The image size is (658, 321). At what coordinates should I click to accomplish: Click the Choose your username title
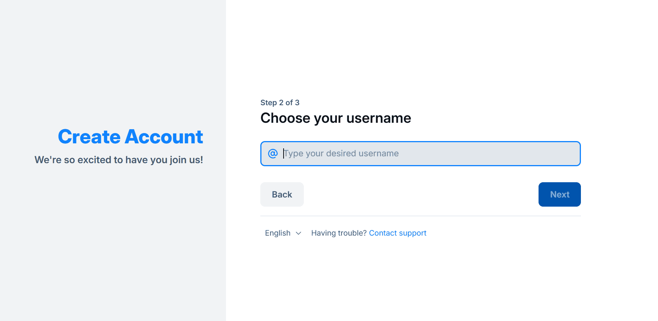pyautogui.click(x=335, y=118)
